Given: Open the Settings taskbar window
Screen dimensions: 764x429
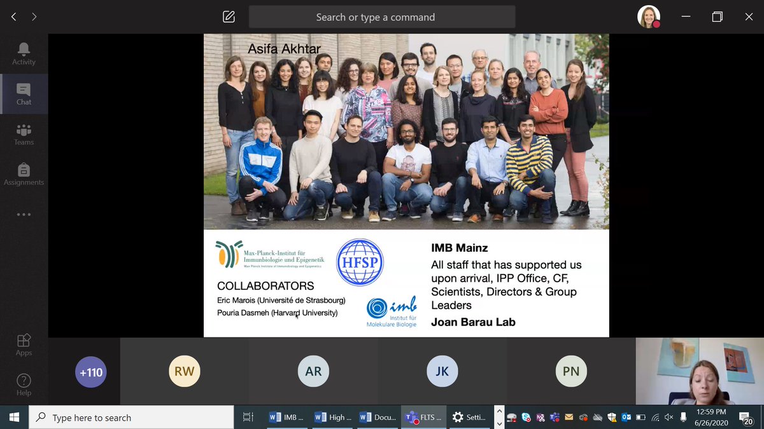Looking at the screenshot, I should point(469,418).
